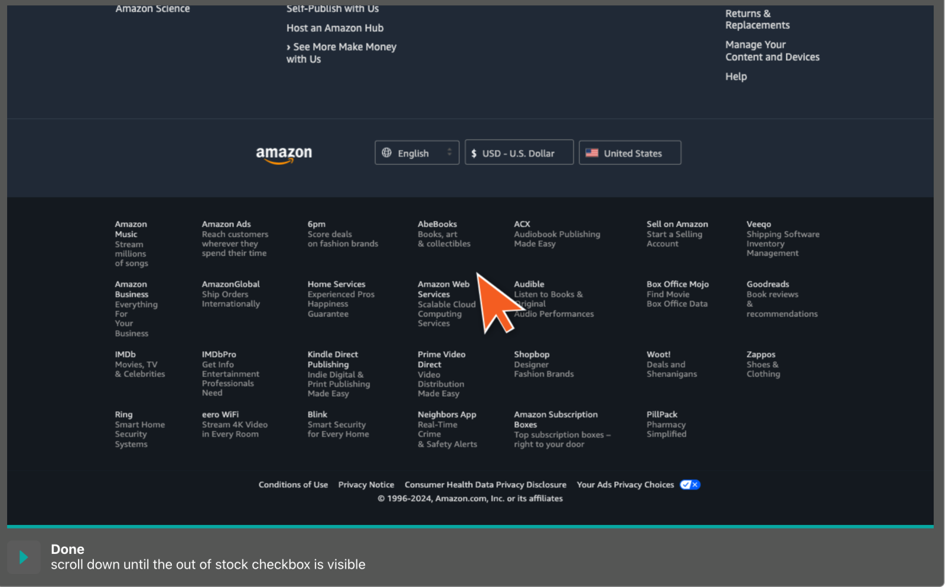The height and width of the screenshot is (587, 945).
Task: Open Your Ads Privacy Choices link
Action: click(x=625, y=485)
